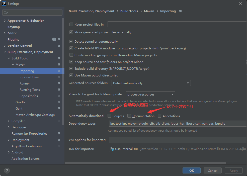Toggle Keep source and test folders on project reload
The width and height of the screenshot is (247, 176).
(x=71, y=62)
